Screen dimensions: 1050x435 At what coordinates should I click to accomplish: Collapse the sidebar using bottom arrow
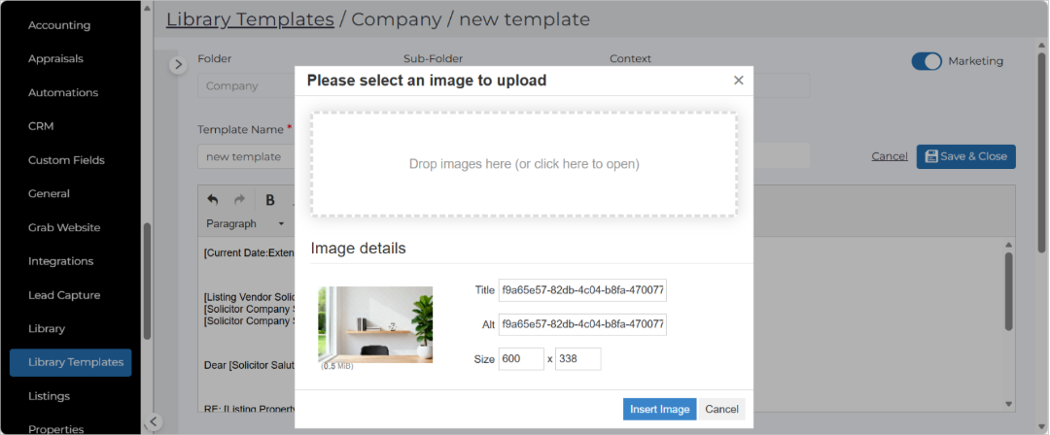(x=154, y=421)
